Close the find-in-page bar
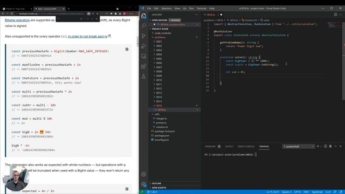Viewport: 345px width, 194px height. coord(96,19)
